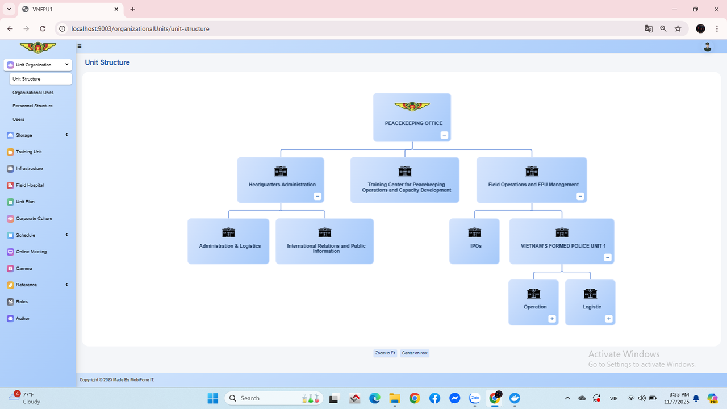Click the Google Translate icon in address bar

[x=649, y=28]
